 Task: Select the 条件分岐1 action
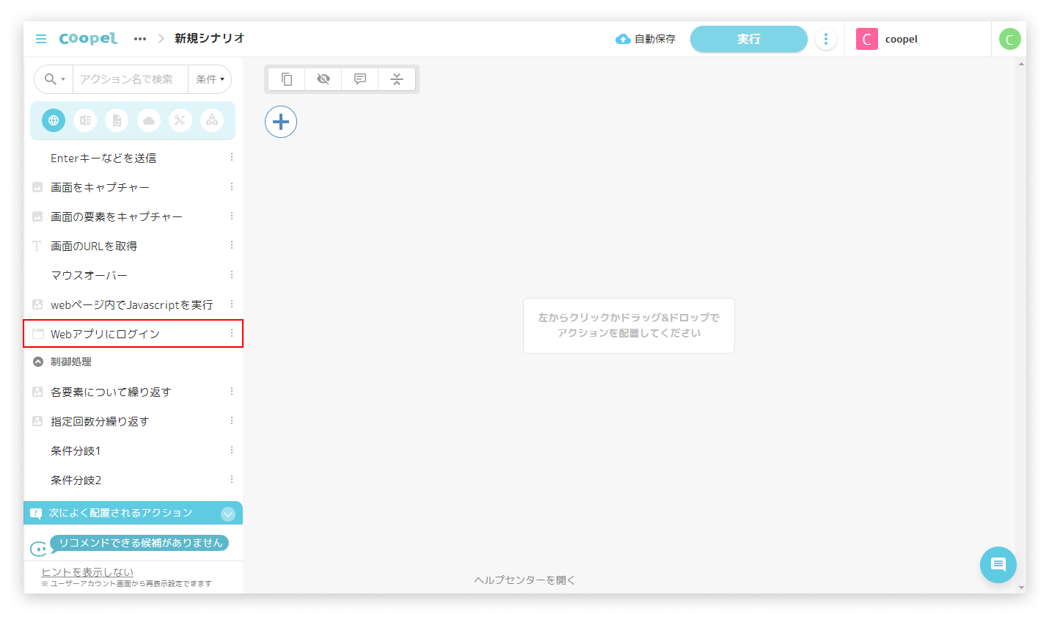(133, 450)
